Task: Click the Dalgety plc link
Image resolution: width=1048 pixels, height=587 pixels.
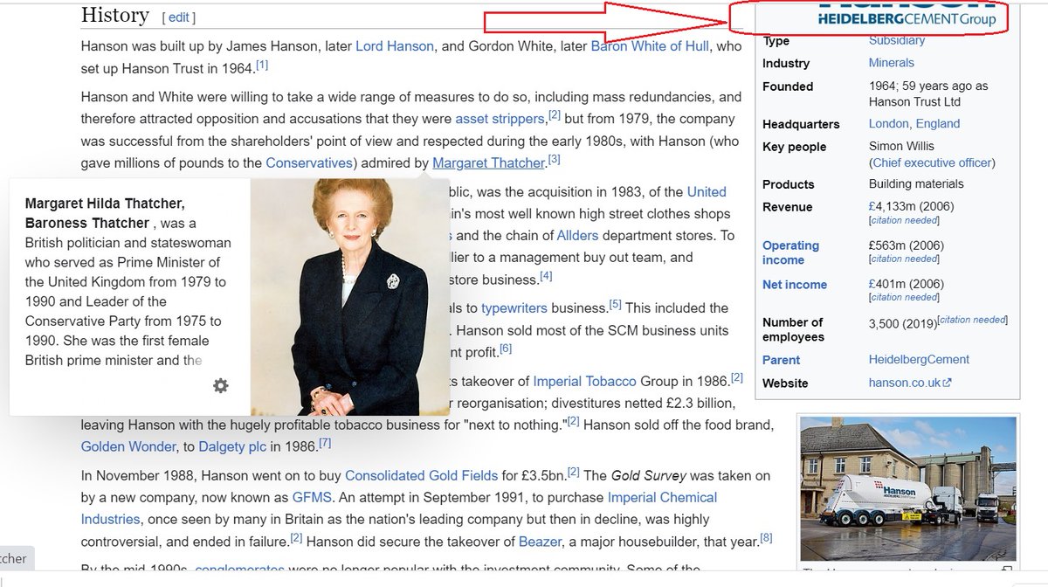Action: coord(234,445)
